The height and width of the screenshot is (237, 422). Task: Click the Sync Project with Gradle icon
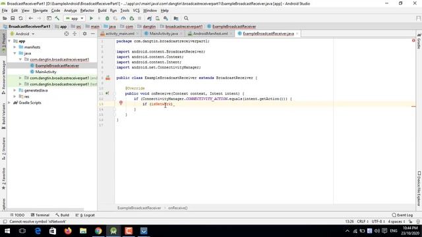pos(150,18)
